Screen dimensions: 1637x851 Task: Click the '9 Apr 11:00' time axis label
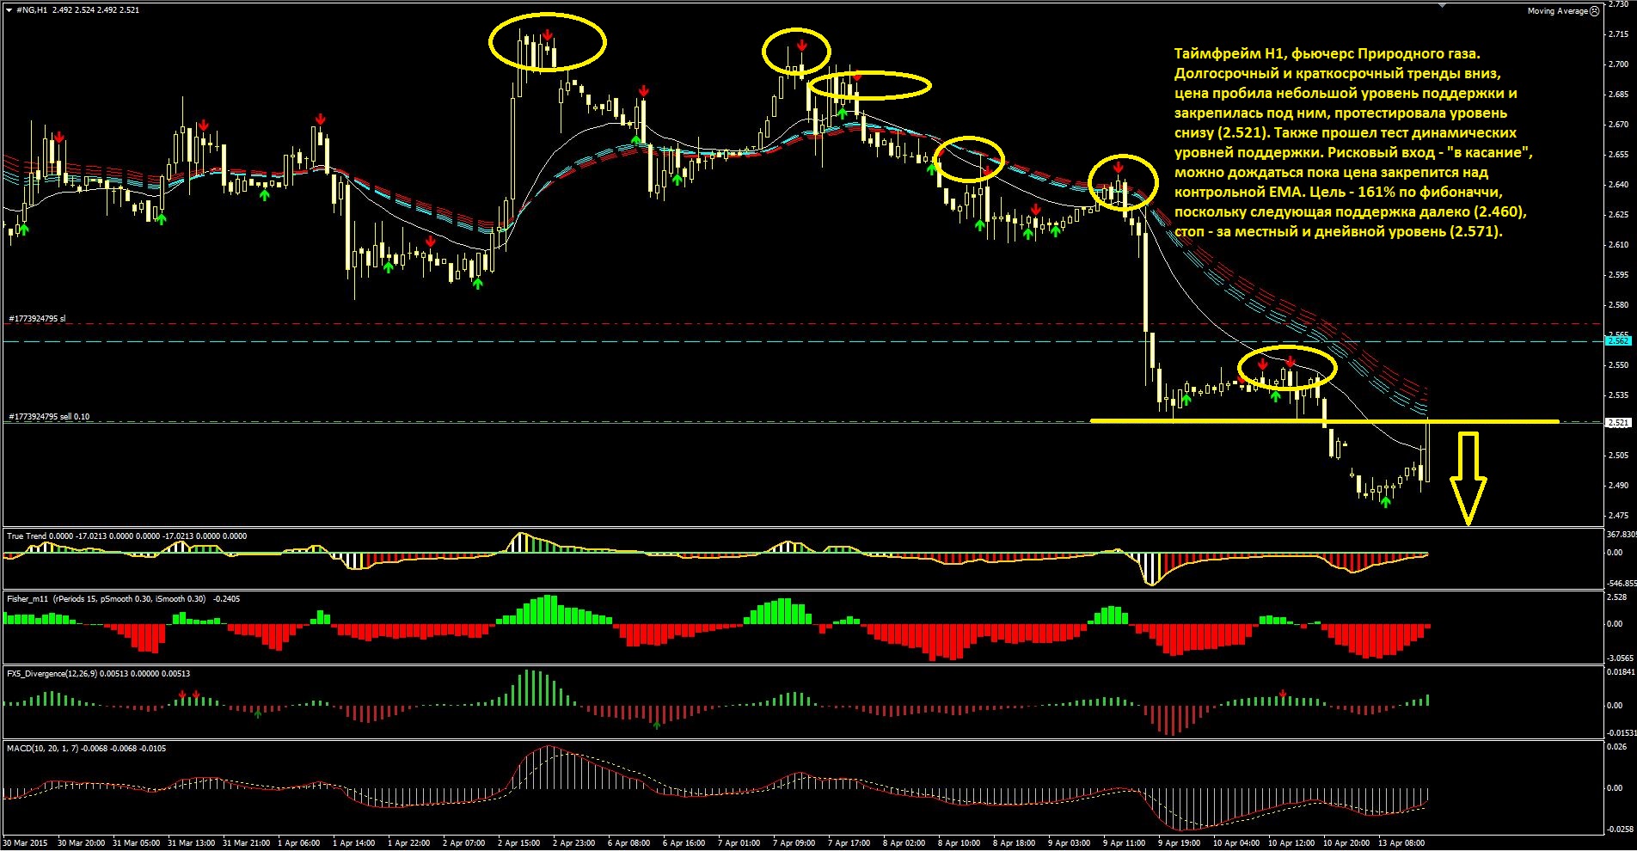coord(1124,843)
